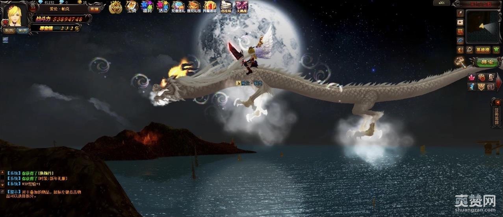Collapse the 任务追踪 quest tracker panel

click(497, 103)
